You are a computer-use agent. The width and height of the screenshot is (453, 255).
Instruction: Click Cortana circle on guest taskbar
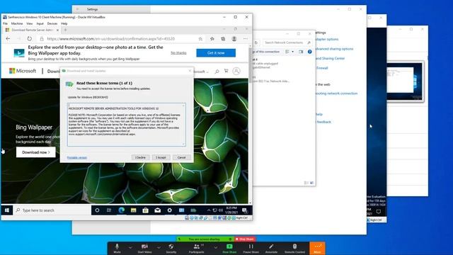tap(97, 210)
